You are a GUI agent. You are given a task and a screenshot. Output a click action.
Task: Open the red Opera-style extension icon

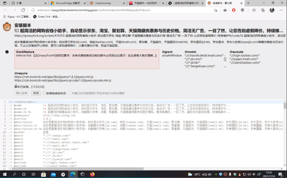[x=234, y=10]
